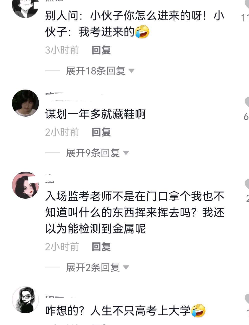This screenshot has width=249, height=325.
Task: Tap the comment text 谋划一年多就藏鞋啊
Action: point(95,114)
